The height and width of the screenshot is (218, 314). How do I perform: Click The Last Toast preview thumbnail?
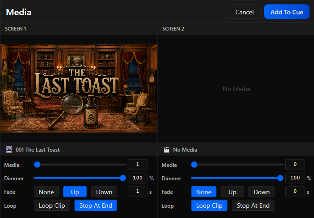click(79, 88)
